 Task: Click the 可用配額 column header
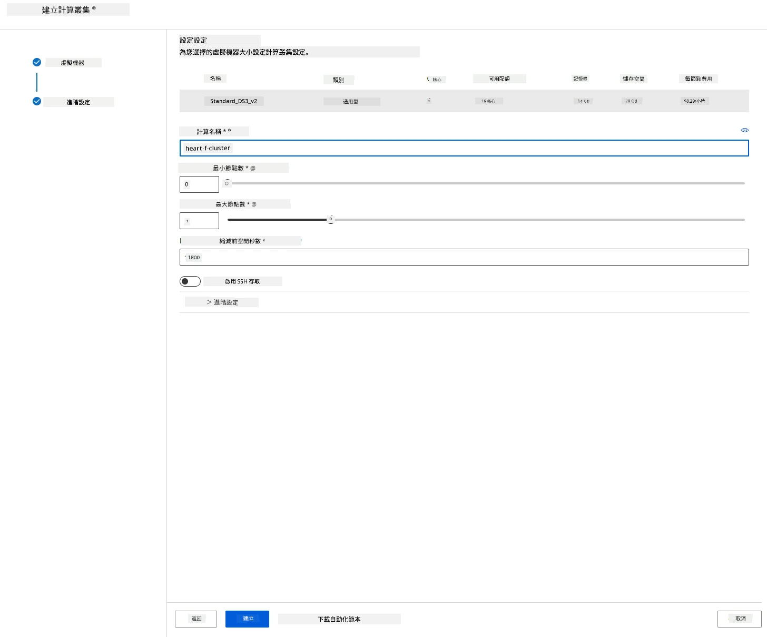(499, 79)
